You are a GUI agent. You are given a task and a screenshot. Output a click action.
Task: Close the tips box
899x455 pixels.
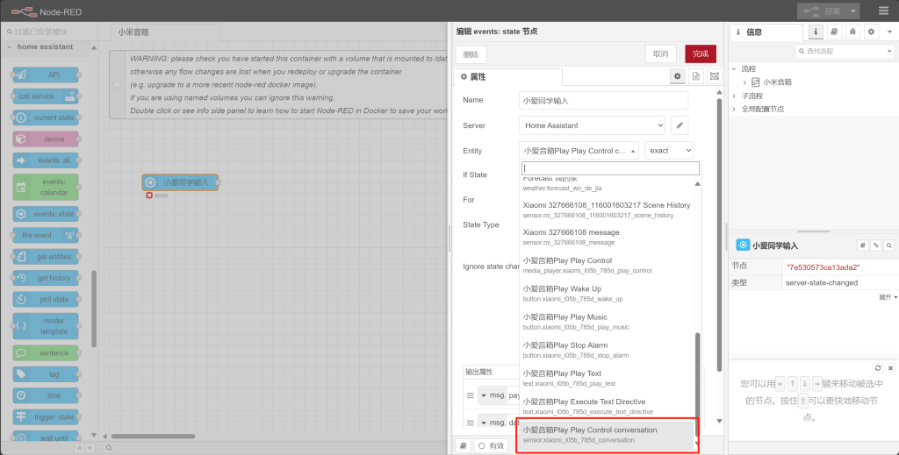[890, 368]
